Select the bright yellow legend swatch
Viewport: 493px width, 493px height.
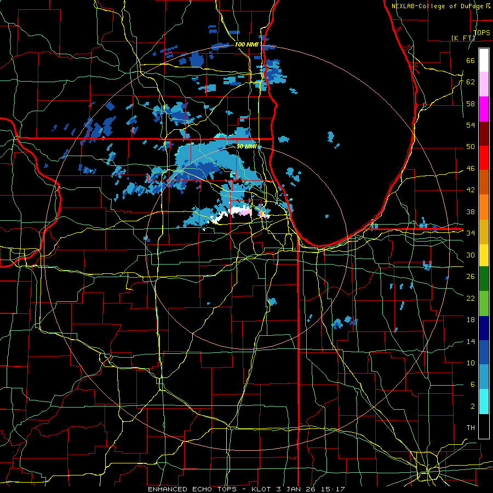[x=484, y=255]
